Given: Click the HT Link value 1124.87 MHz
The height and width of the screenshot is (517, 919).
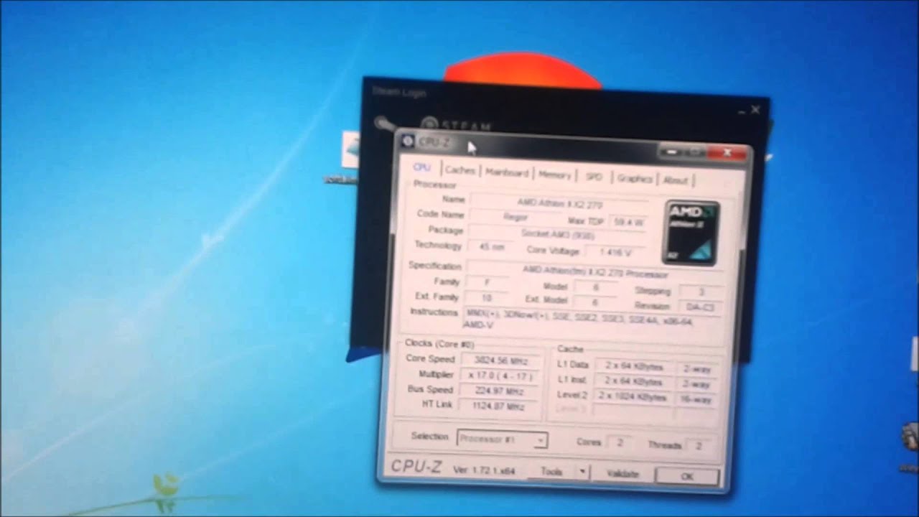Looking at the screenshot, I should [499, 406].
